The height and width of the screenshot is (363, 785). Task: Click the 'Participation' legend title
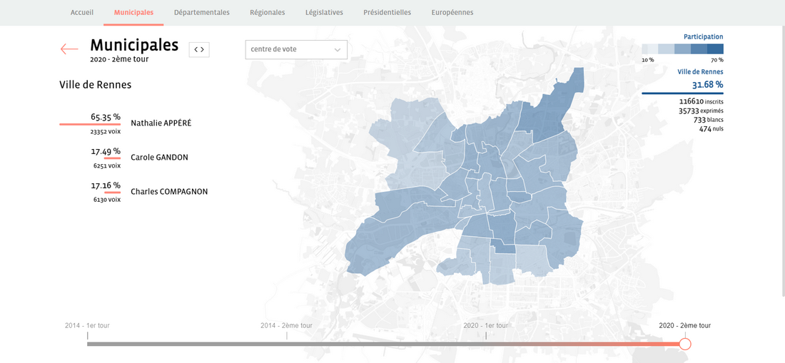tap(704, 36)
